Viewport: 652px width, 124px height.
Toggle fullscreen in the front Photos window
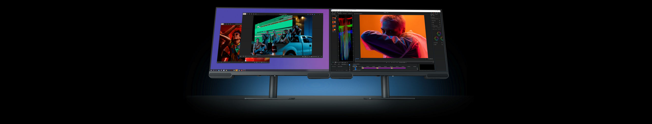[x=322, y=57]
